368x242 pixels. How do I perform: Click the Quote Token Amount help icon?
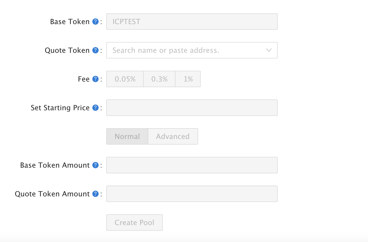point(95,194)
